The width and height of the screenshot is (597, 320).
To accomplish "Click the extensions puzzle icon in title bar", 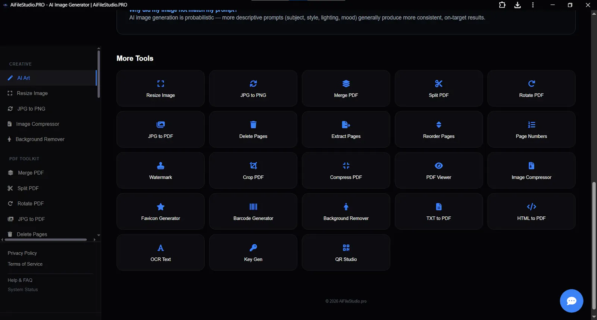I will click(502, 5).
